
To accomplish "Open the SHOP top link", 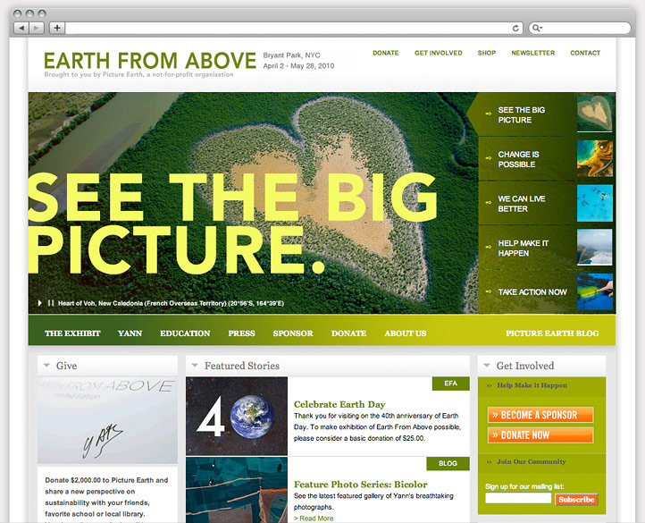I will pyautogui.click(x=486, y=53).
